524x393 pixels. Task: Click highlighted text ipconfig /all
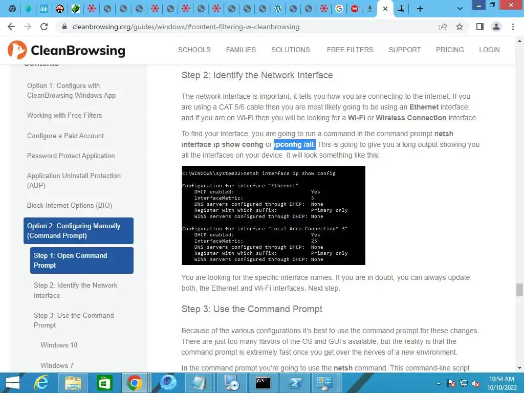[294, 144]
